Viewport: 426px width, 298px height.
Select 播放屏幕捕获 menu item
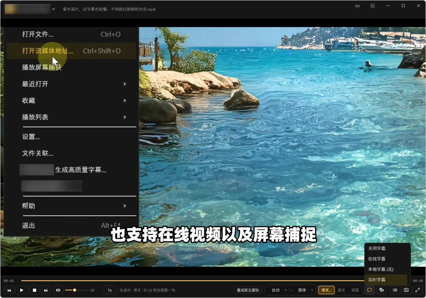coord(71,67)
